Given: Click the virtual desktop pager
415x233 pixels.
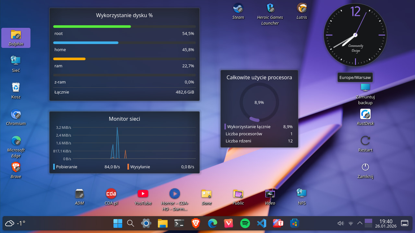Looking at the screenshot, I should [368, 223].
